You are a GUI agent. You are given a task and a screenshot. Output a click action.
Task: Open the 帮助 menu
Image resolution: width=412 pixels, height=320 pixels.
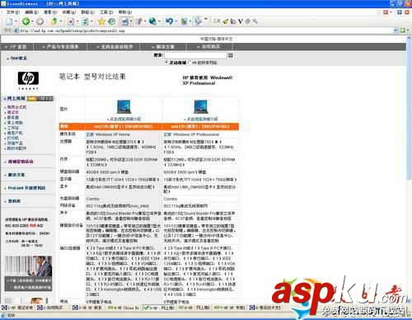(x=125, y=12)
